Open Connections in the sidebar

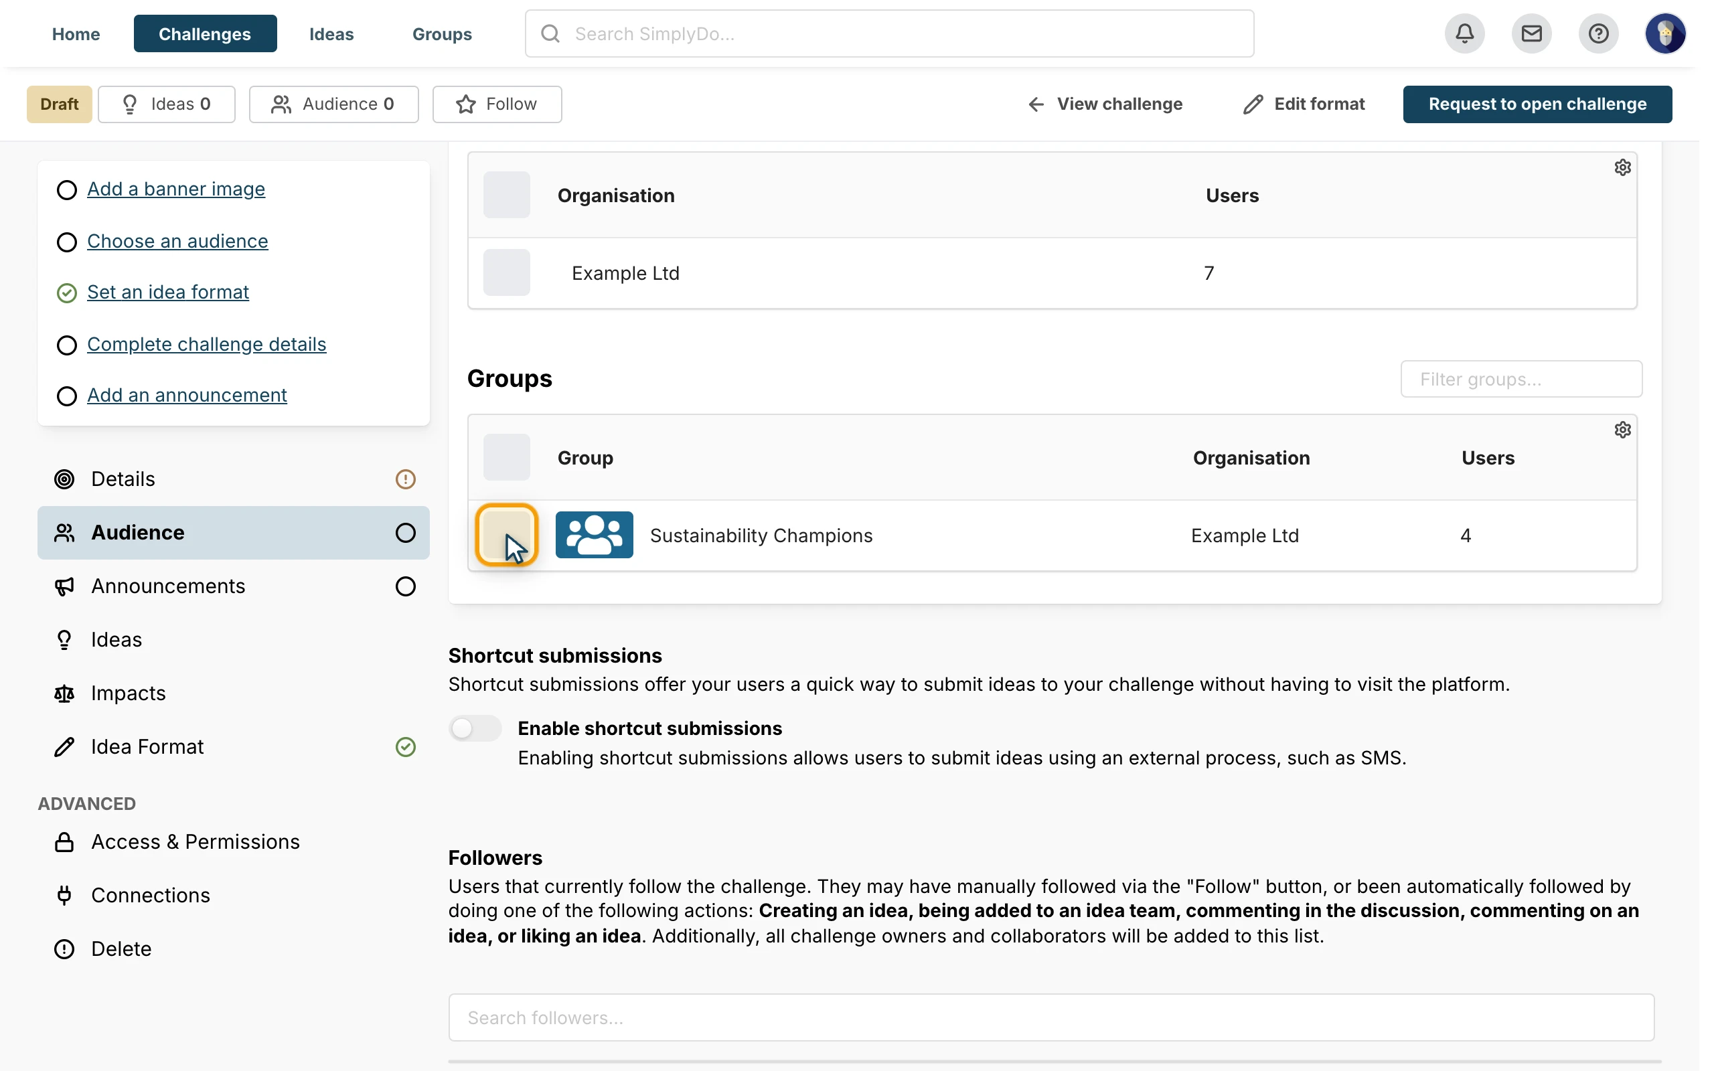[x=233, y=896]
